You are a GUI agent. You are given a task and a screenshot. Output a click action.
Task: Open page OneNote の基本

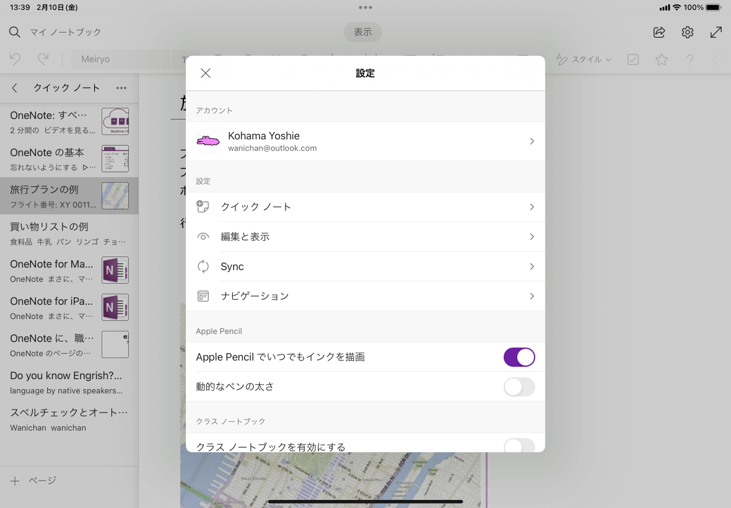click(x=69, y=159)
